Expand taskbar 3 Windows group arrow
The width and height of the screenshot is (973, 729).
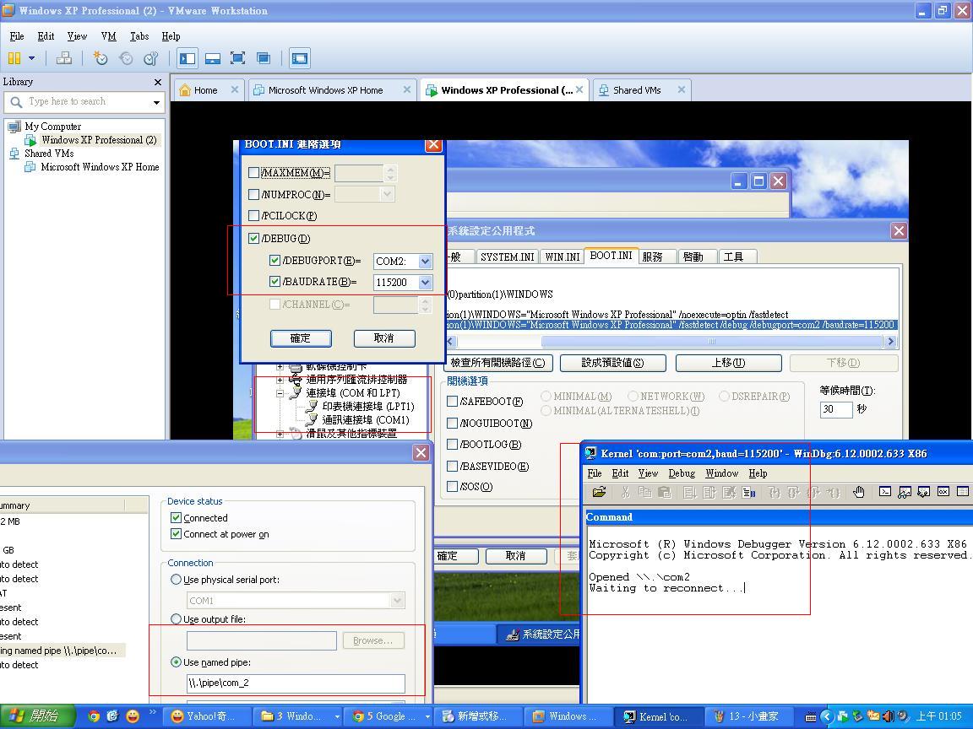(x=337, y=716)
